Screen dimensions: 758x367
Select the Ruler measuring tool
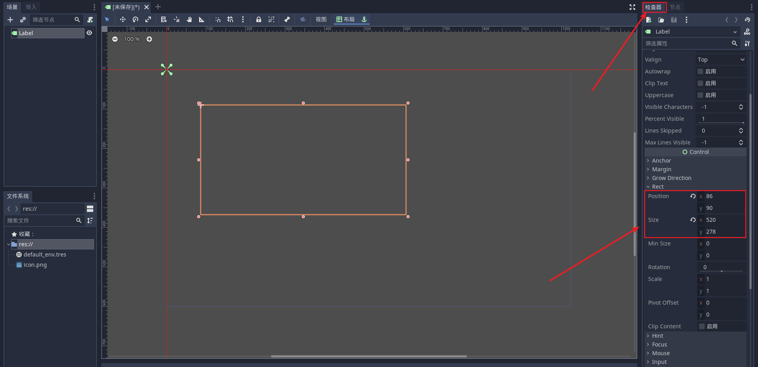[x=202, y=19]
